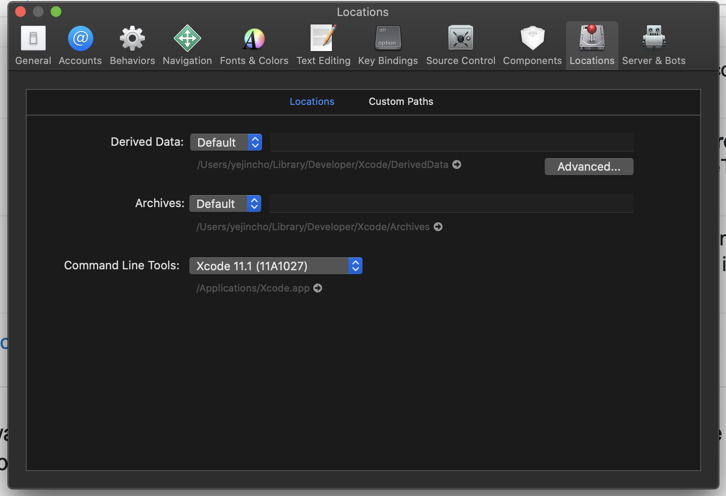The width and height of the screenshot is (726, 496).
Task: Reveal Archives folder with arrow icon
Action: pos(438,227)
